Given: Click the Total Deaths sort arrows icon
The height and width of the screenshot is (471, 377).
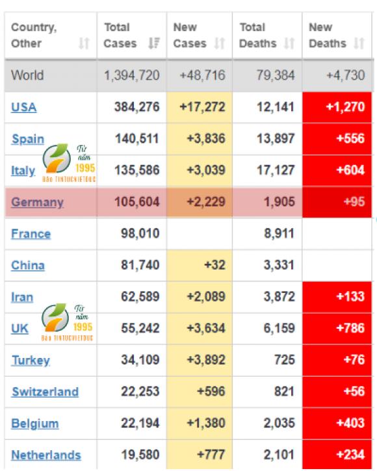Looking at the screenshot, I should pos(289,44).
